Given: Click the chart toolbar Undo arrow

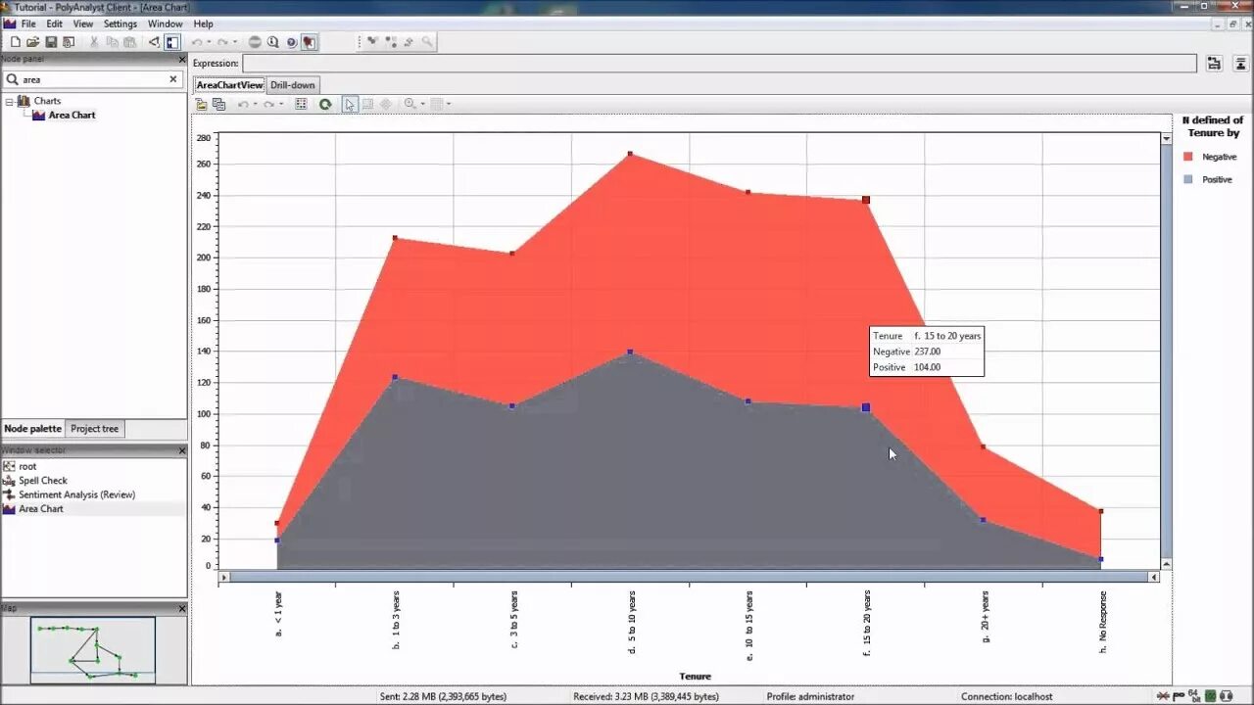Looking at the screenshot, I should tap(243, 104).
